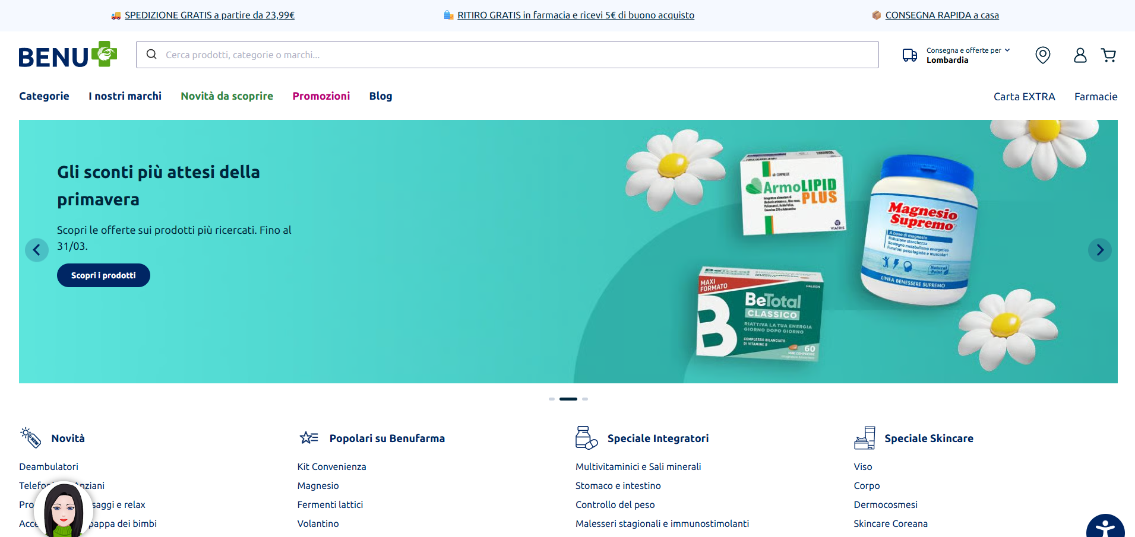Go to the next banner slide

pyautogui.click(x=1099, y=250)
